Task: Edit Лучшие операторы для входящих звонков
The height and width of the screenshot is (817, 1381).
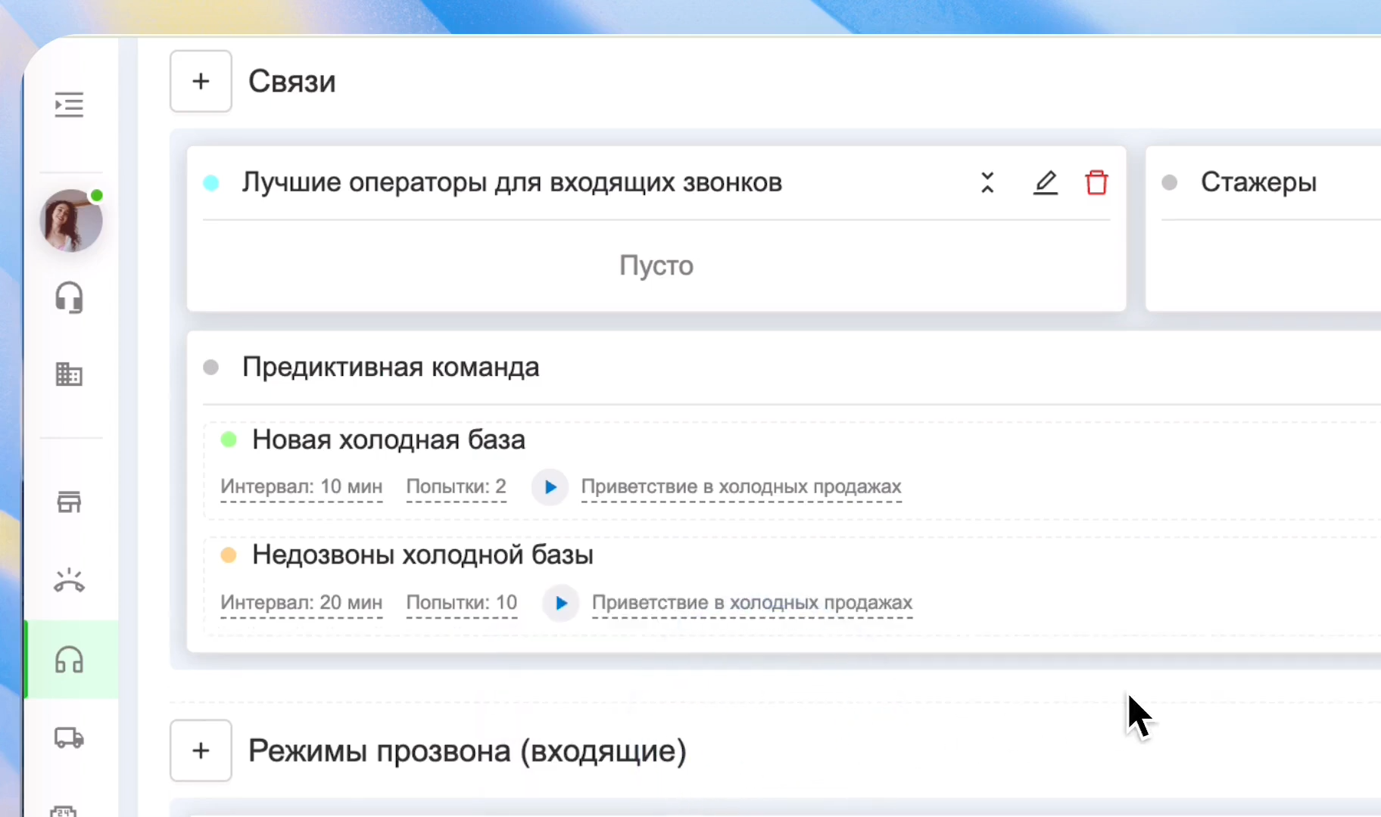Action: click(x=1046, y=182)
